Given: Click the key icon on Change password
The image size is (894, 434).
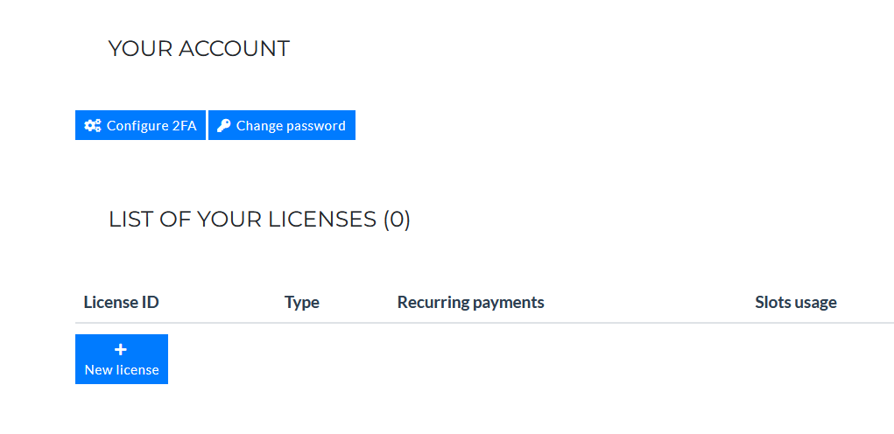Looking at the screenshot, I should [224, 126].
